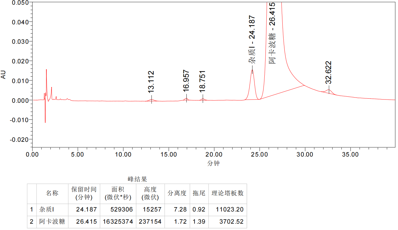Click the 16.957 peak label
Viewport: 398px width, 230px height.
186,81
